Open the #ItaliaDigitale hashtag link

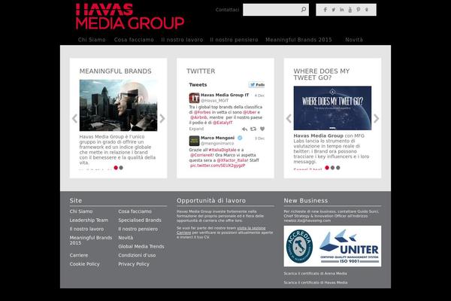[222, 150]
